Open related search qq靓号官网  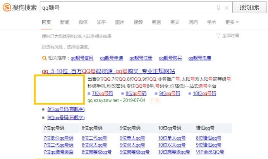click(82, 58)
